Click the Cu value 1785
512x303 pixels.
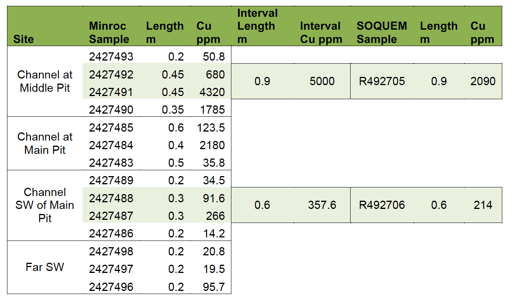coord(213,110)
